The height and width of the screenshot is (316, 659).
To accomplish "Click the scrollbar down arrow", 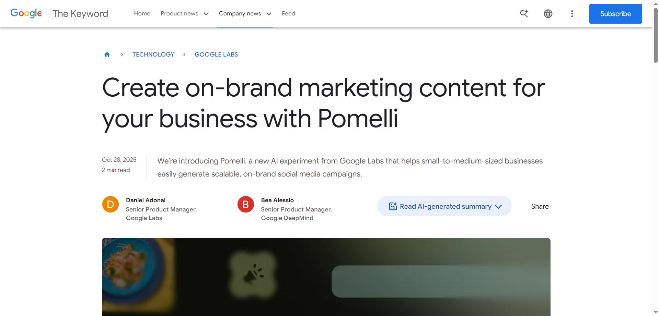I will (655, 311).
